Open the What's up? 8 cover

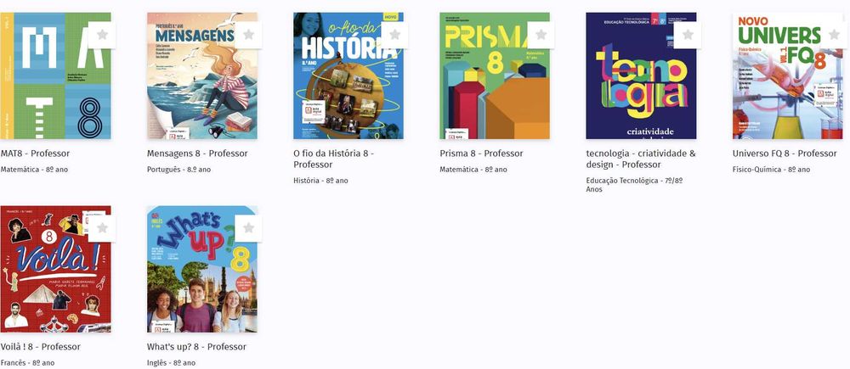coord(201,269)
